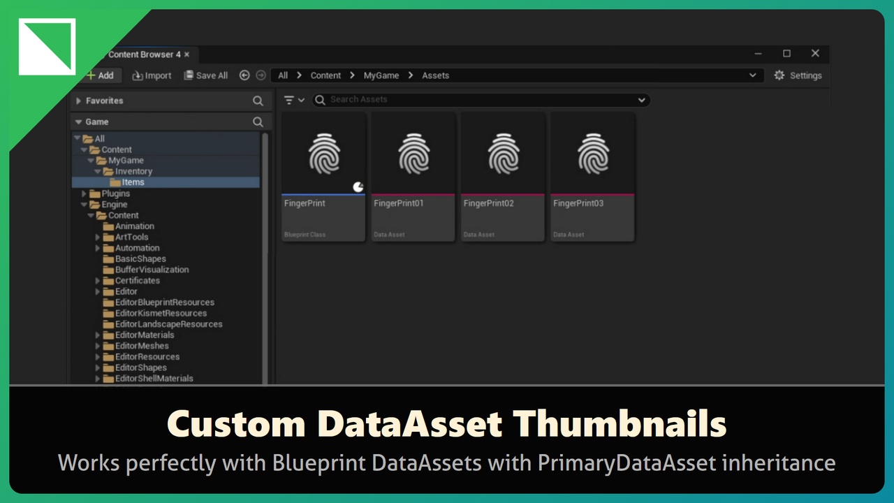The image size is (894, 503).
Task: Maximize the Content Browser window
Action: coord(786,54)
